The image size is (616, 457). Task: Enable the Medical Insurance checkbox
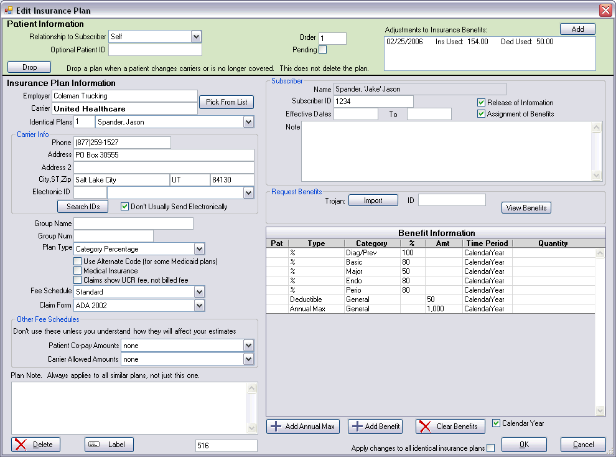click(78, 271)
